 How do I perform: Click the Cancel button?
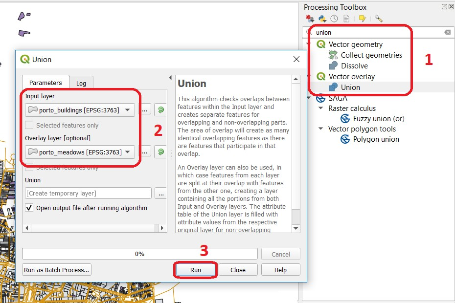[281, 254]
